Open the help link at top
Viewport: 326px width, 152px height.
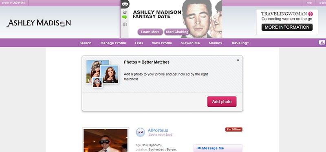point(309,3)
